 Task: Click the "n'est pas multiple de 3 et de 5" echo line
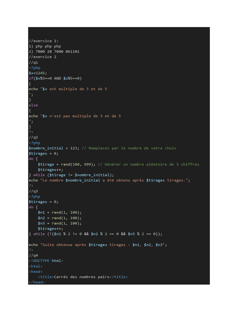pyautogui.click(x=75, y=116)
